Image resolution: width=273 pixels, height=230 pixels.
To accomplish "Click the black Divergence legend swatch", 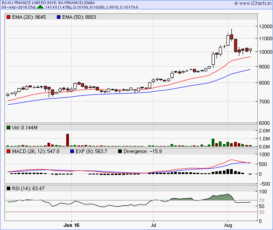I will pos(120,151).
